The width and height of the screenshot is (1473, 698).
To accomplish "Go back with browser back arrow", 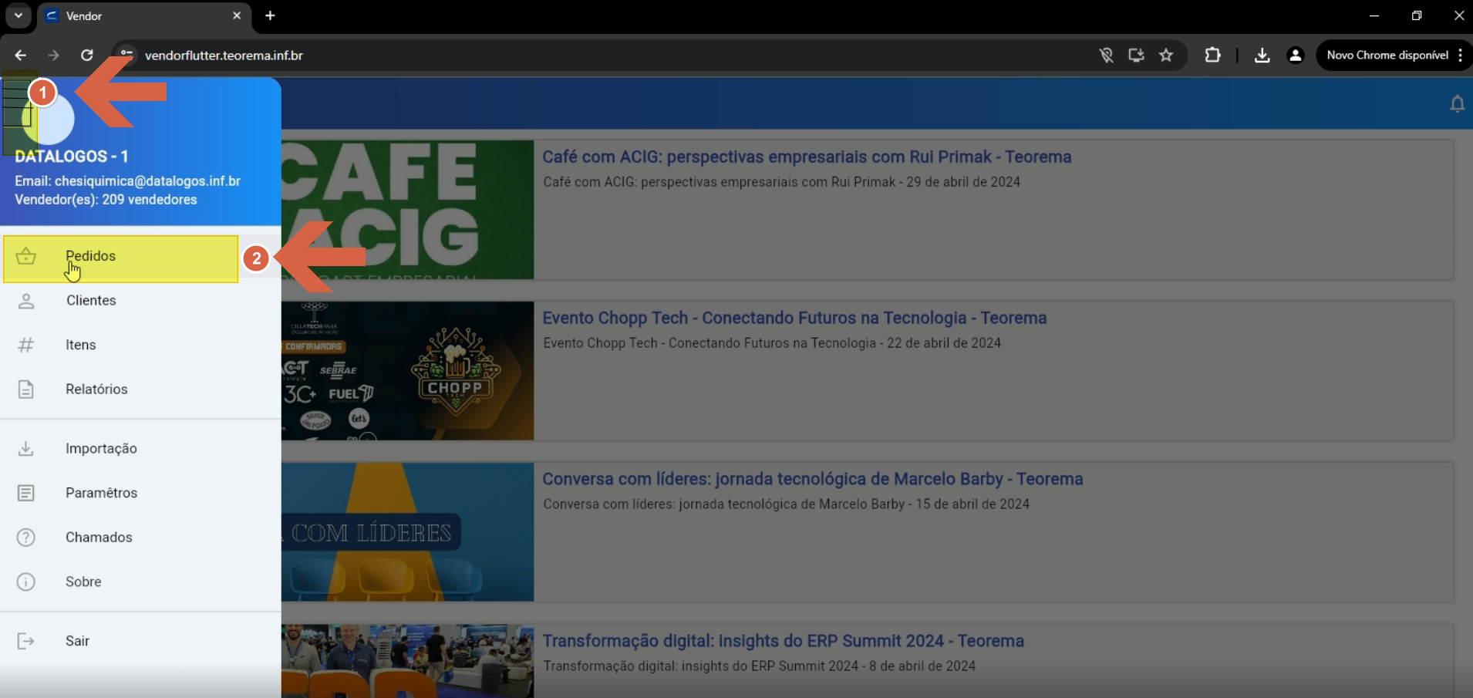I will (x=21, y=56).
